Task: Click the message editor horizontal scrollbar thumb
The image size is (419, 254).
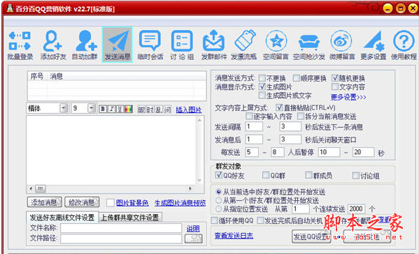Action: [x=41, y=188]
